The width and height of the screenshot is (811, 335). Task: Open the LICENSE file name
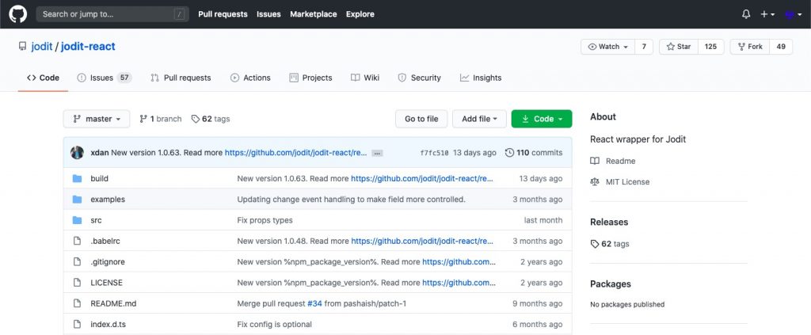click(107, 283)
